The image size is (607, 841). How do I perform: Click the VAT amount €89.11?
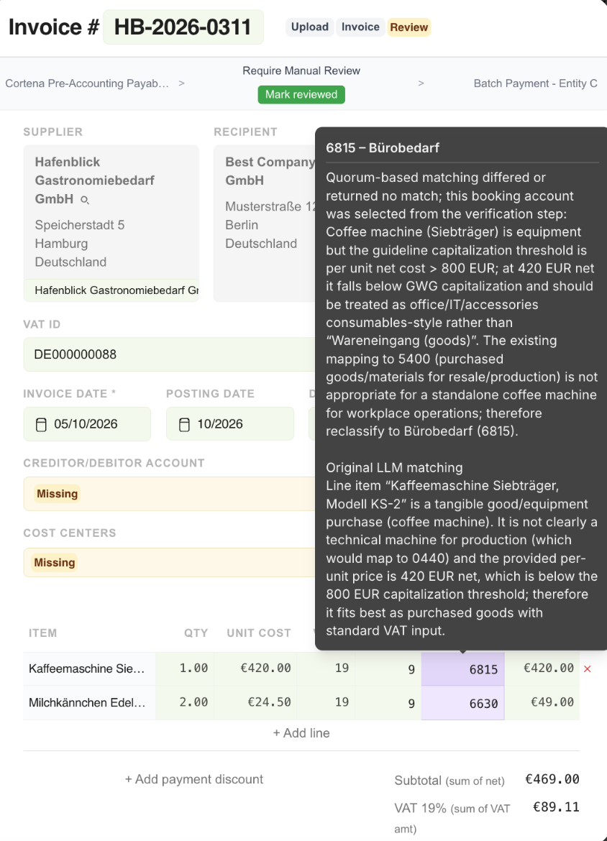click(556, 807)
